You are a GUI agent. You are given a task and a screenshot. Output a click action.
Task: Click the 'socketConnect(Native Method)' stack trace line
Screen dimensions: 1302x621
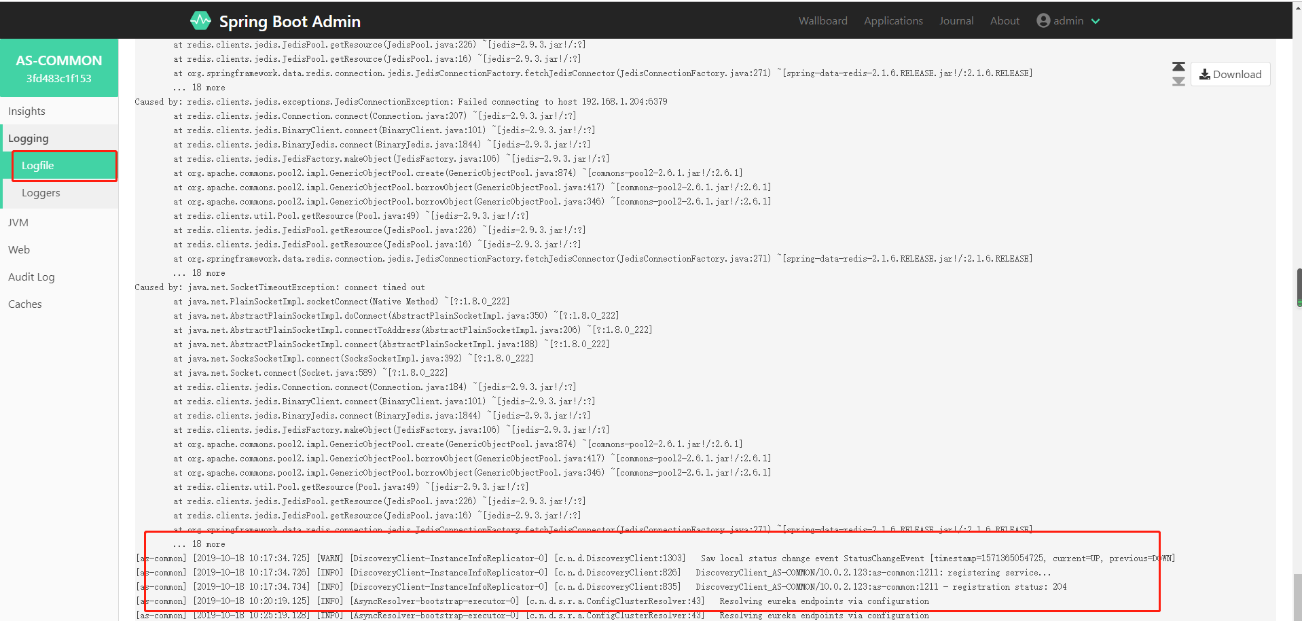click(341, 302)
